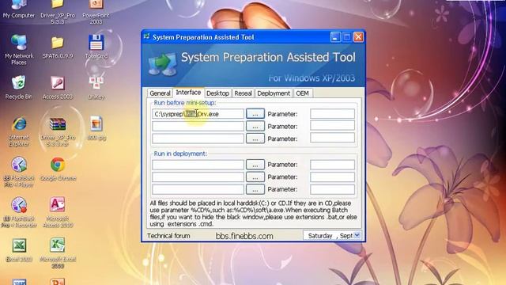This screenshot has width=506, height=285.
Task: Click the second Run in deployment path field
Action: [198, 177]
